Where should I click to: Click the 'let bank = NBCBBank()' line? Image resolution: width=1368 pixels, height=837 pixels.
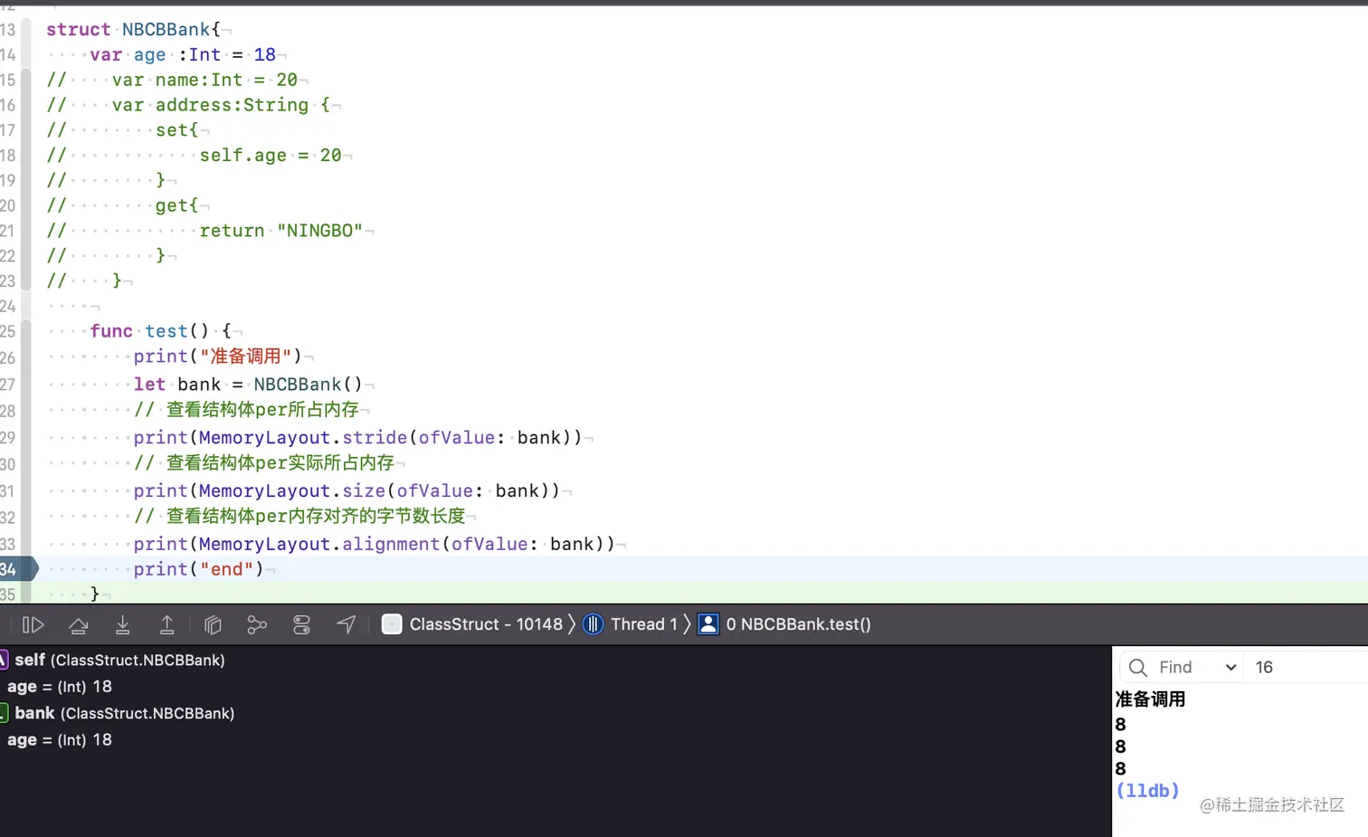click(x=248, y=385)
